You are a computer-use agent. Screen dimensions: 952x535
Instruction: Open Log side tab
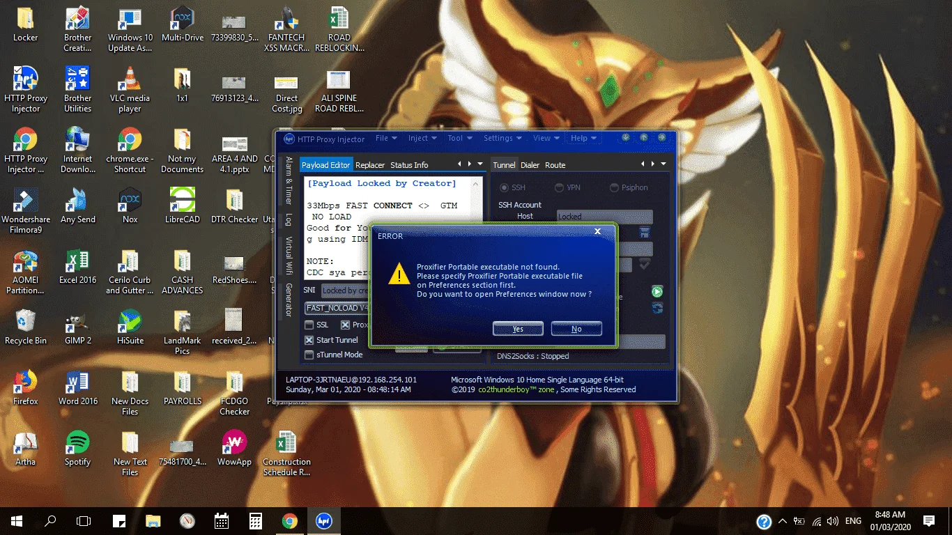pyautogui.click(x=289, y=219)
